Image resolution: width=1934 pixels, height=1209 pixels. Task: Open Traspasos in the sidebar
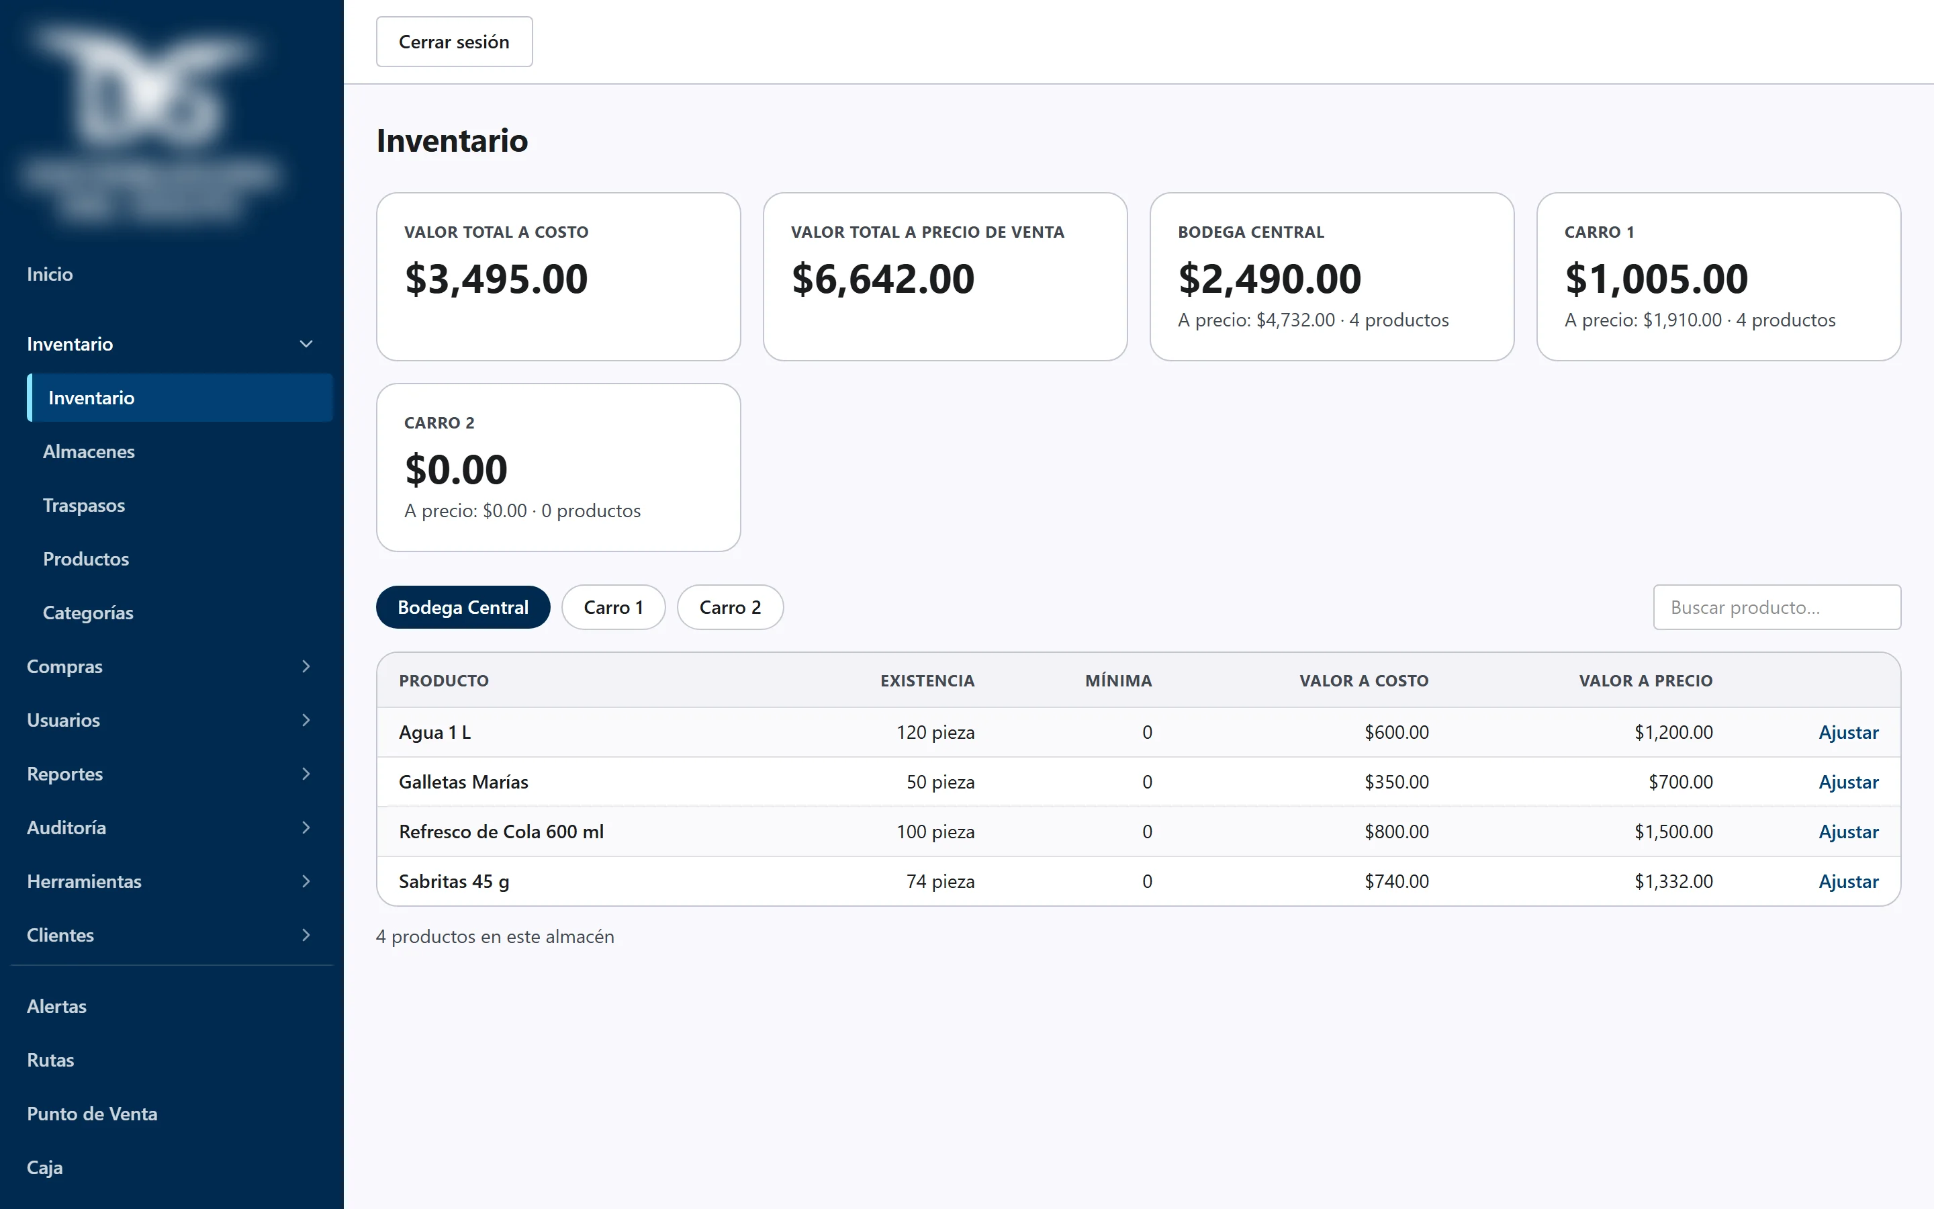[84, 504]
